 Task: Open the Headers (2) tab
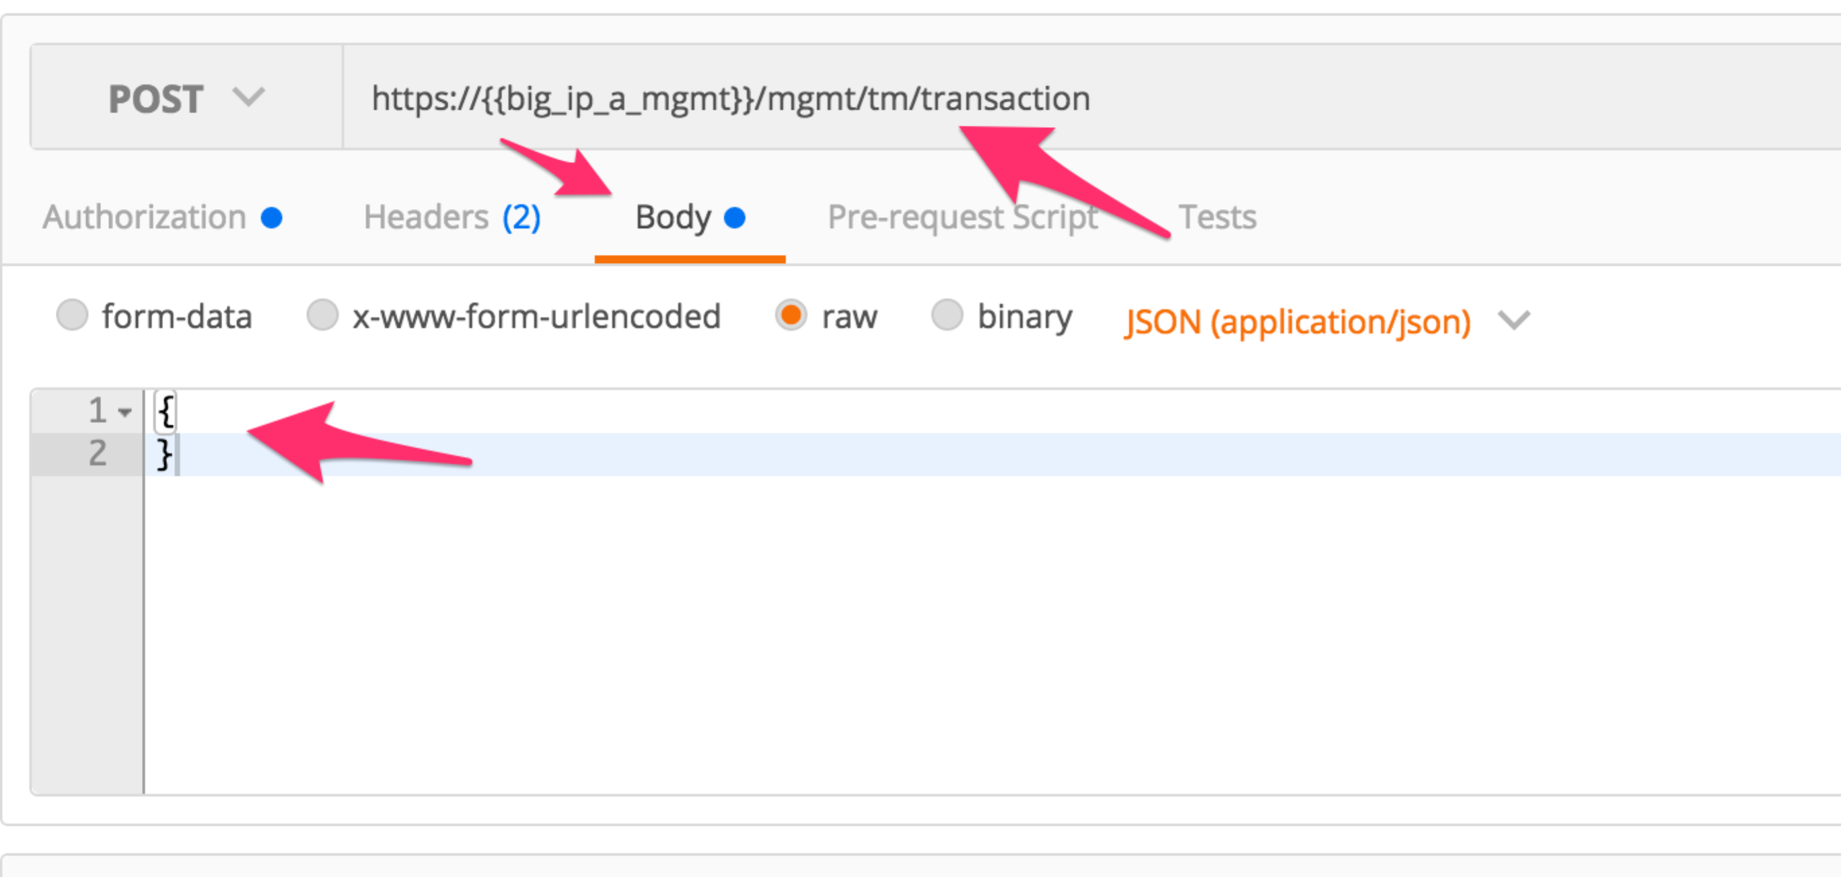click(x=452, y=217)
